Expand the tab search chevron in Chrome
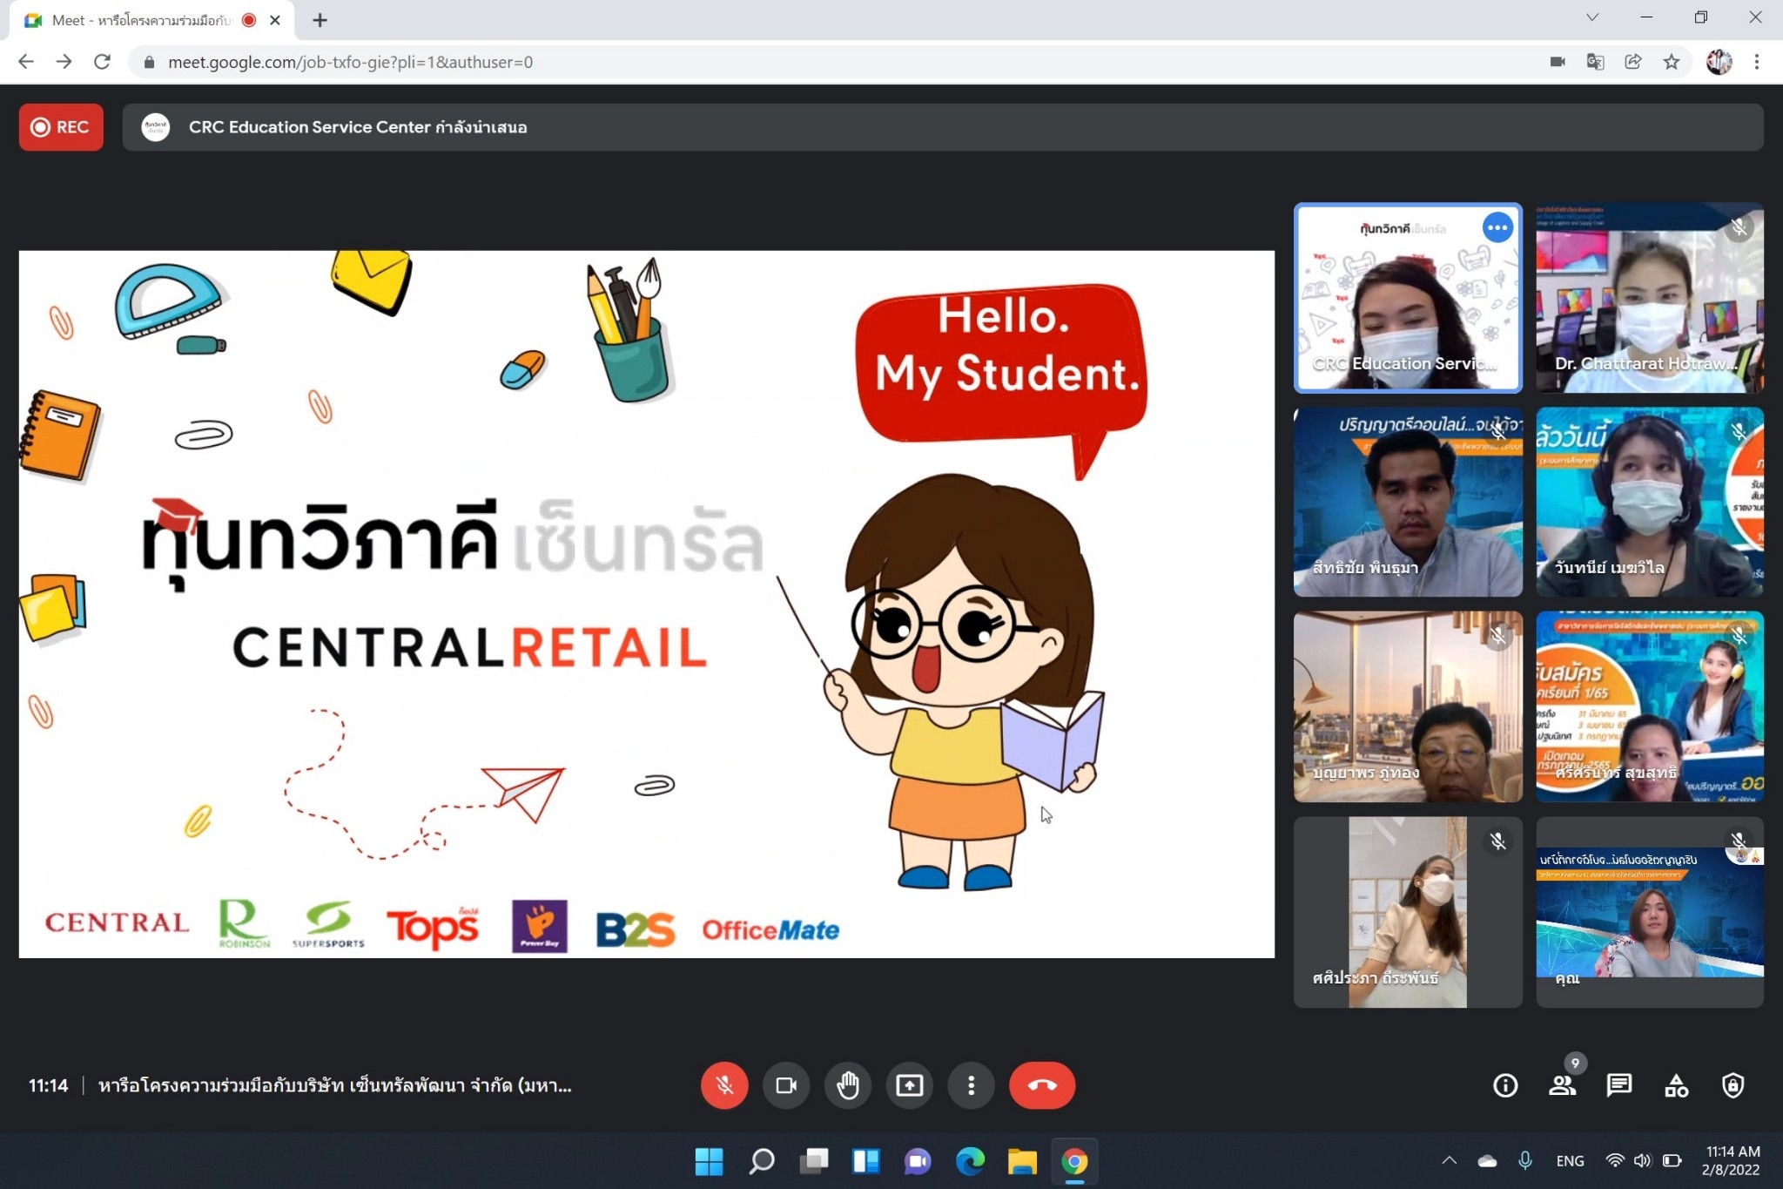Image resolution: width=1783 pixels, height=1189 pixels. [1591, 17]
